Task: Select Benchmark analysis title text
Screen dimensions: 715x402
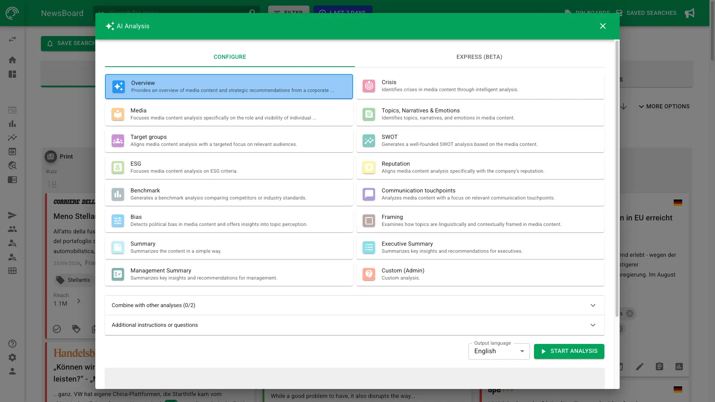Action: point(145,191)
